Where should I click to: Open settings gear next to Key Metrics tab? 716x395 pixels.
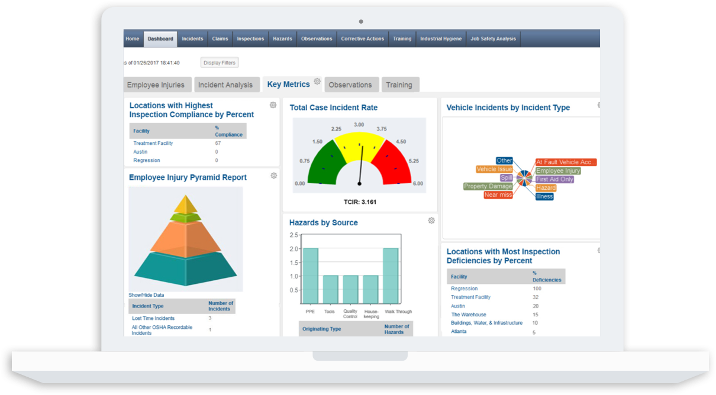317,82
